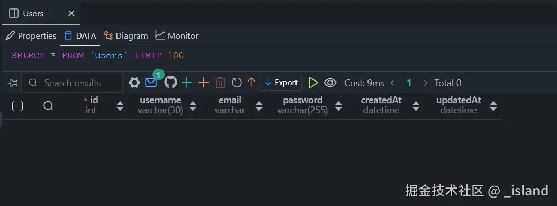Switch to the DATA tab
This screenshot has height=206, width=557.
(x=80, y=35)
